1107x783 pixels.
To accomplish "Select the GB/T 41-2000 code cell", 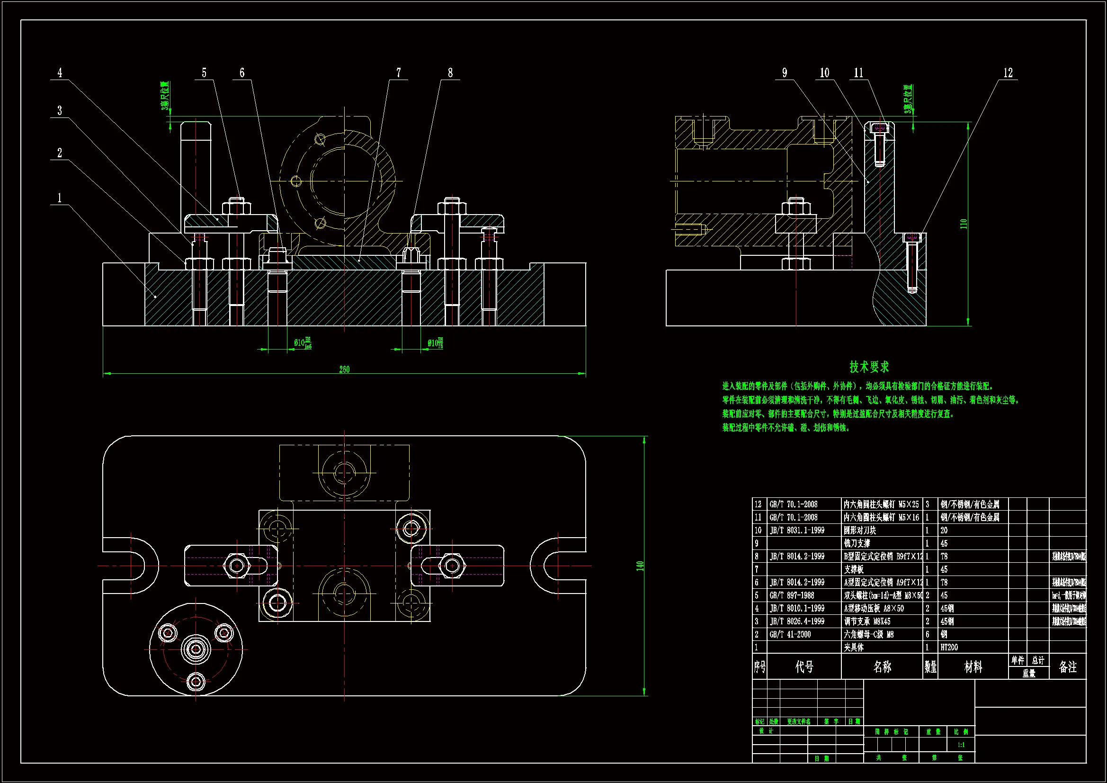I will (x=790, y=634).
